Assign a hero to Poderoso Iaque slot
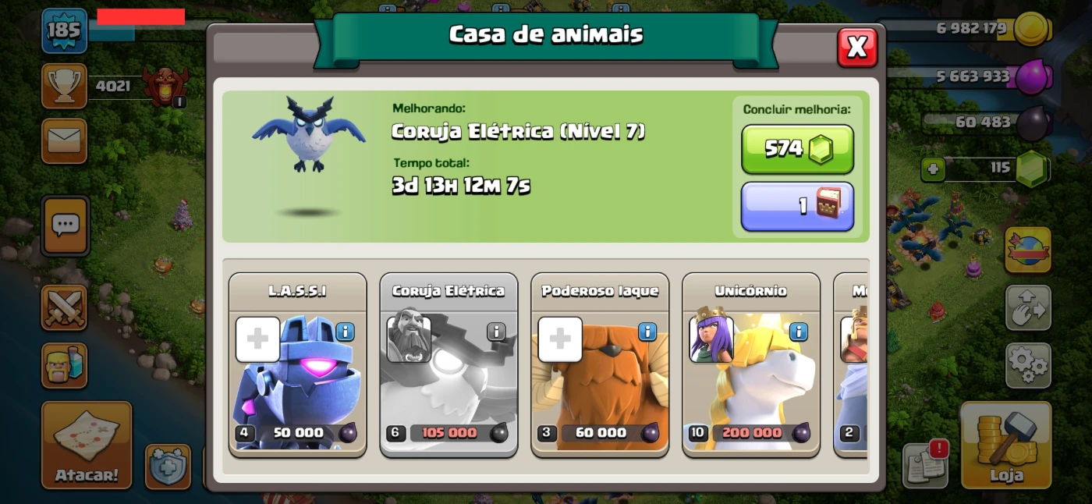Screen dimensions: 1092x504 tap(560, 339)
